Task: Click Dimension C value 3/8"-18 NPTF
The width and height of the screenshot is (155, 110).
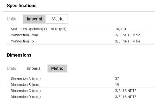Action: [126, 91]
